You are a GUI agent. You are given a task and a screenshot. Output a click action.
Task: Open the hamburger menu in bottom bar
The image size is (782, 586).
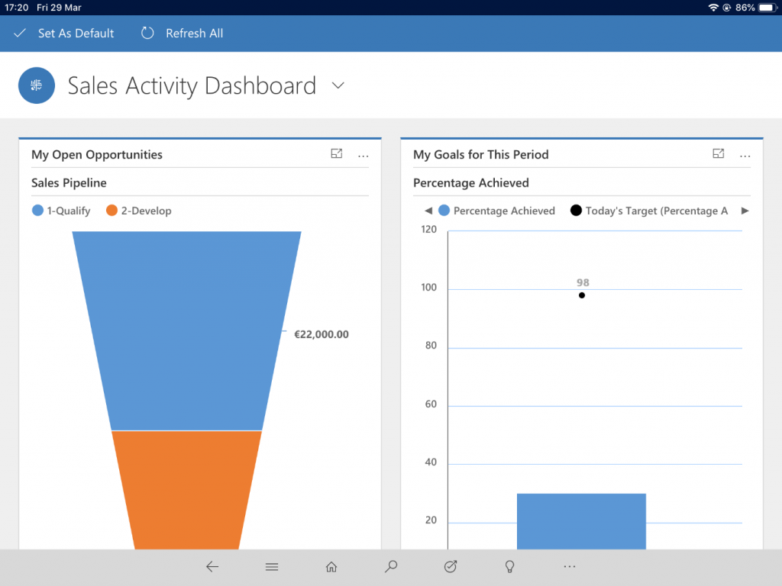pyautogui.click(x=272, y=567)
